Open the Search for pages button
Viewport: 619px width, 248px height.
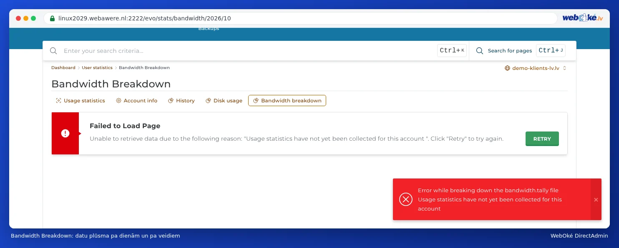point(521,51)
